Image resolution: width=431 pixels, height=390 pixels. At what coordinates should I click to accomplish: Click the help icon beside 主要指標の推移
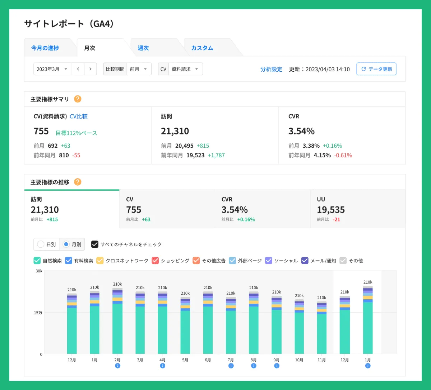tap(78, 182)
